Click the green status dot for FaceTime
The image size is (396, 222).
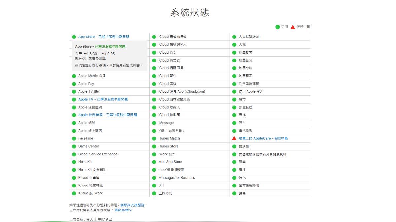74,138
